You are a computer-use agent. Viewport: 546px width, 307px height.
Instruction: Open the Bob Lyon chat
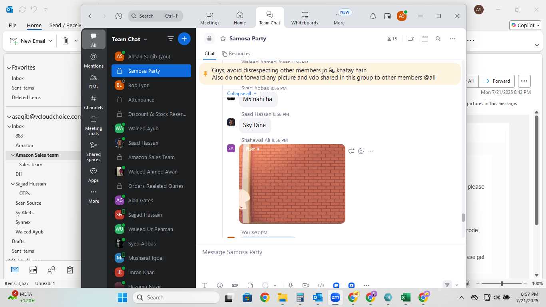pyautogui.click(x=151, y=85)
